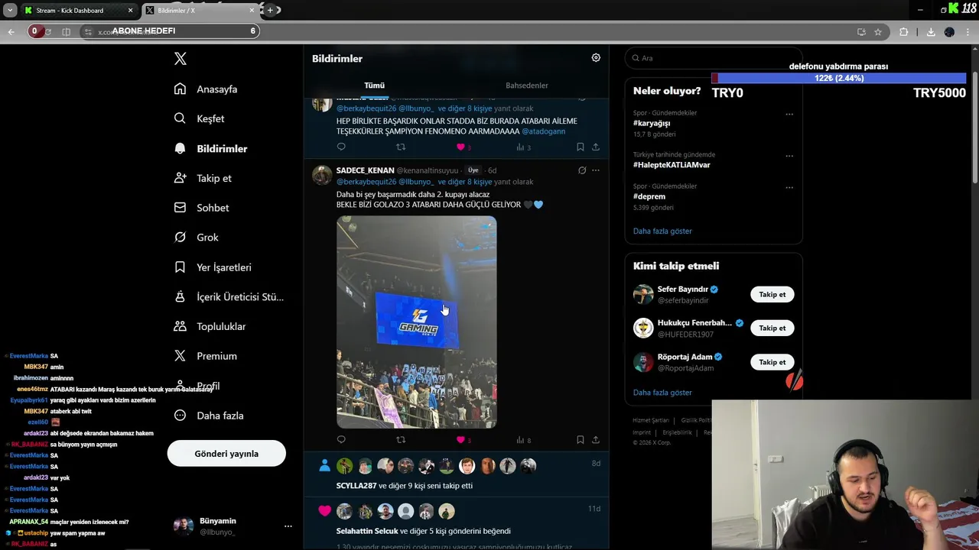Image resolution: width=979 pixels, height=550 pixels.
Task: Follow Hukukçu Fenerbahçe account
Action: click(x=772, y=328)
